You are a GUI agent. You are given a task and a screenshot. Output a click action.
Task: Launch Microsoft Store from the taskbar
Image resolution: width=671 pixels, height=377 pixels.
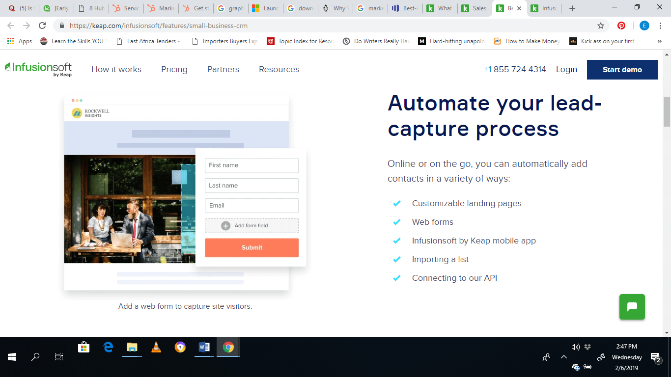(x=84, y=347)
